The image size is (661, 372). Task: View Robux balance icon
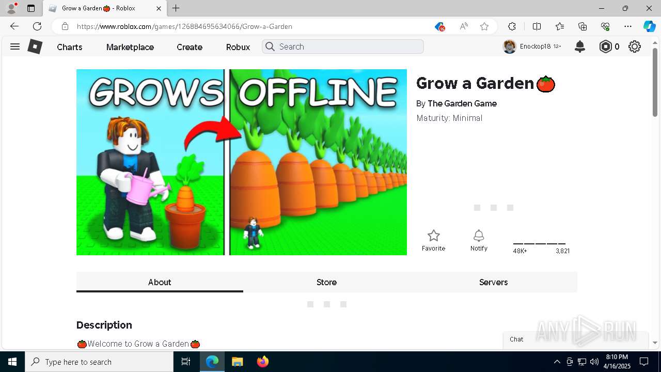(605, 47)
